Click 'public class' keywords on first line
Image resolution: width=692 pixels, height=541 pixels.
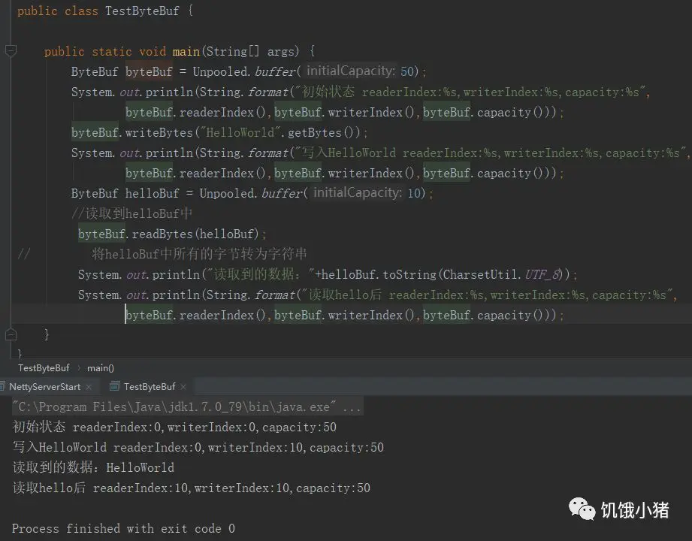click(57, 11)
